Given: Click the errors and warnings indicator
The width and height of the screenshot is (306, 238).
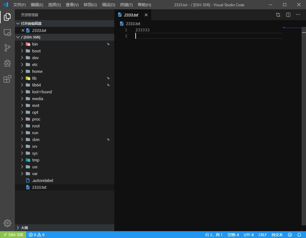Looking at the screenshot, I should 37,235.
